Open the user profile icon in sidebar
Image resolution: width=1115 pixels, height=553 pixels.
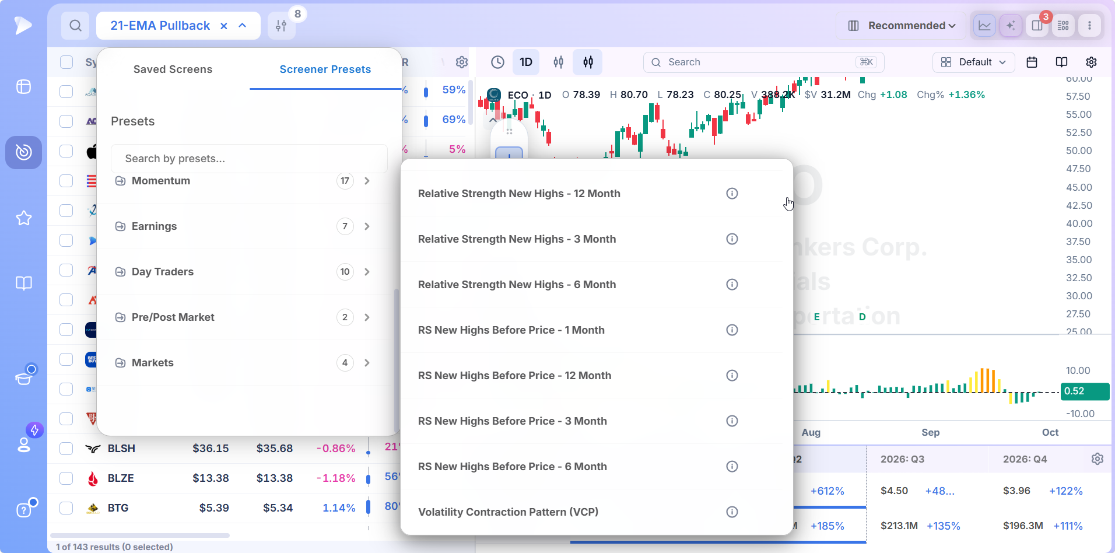[24, 444]
